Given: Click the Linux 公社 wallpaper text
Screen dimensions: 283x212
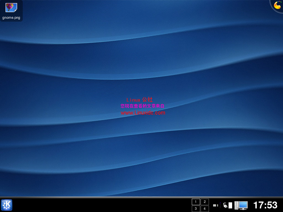Looking at the screenshot, I should point(140,100).
